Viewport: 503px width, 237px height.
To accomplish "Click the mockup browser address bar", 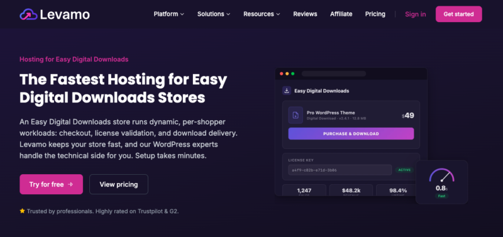I will coord(334,74).
